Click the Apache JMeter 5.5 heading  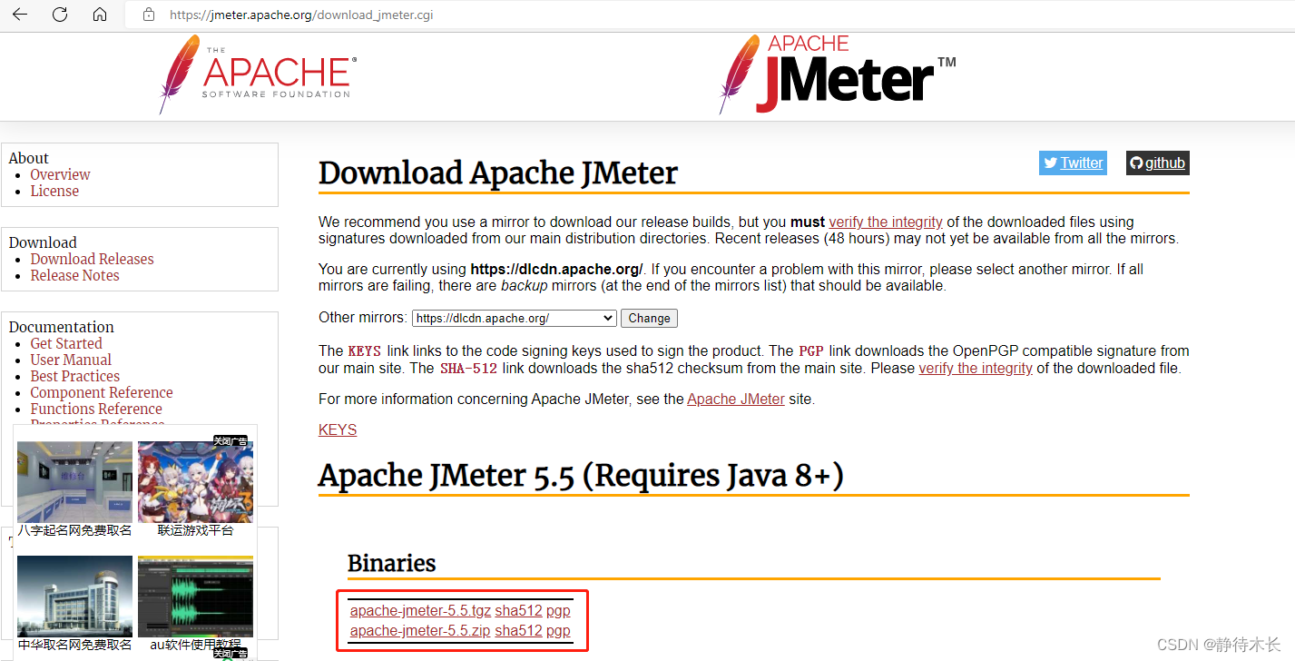581,476
